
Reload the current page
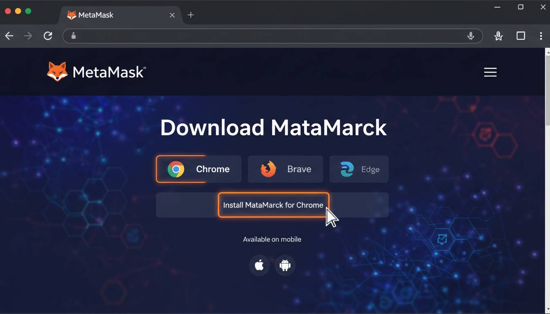tap(48, 36)
